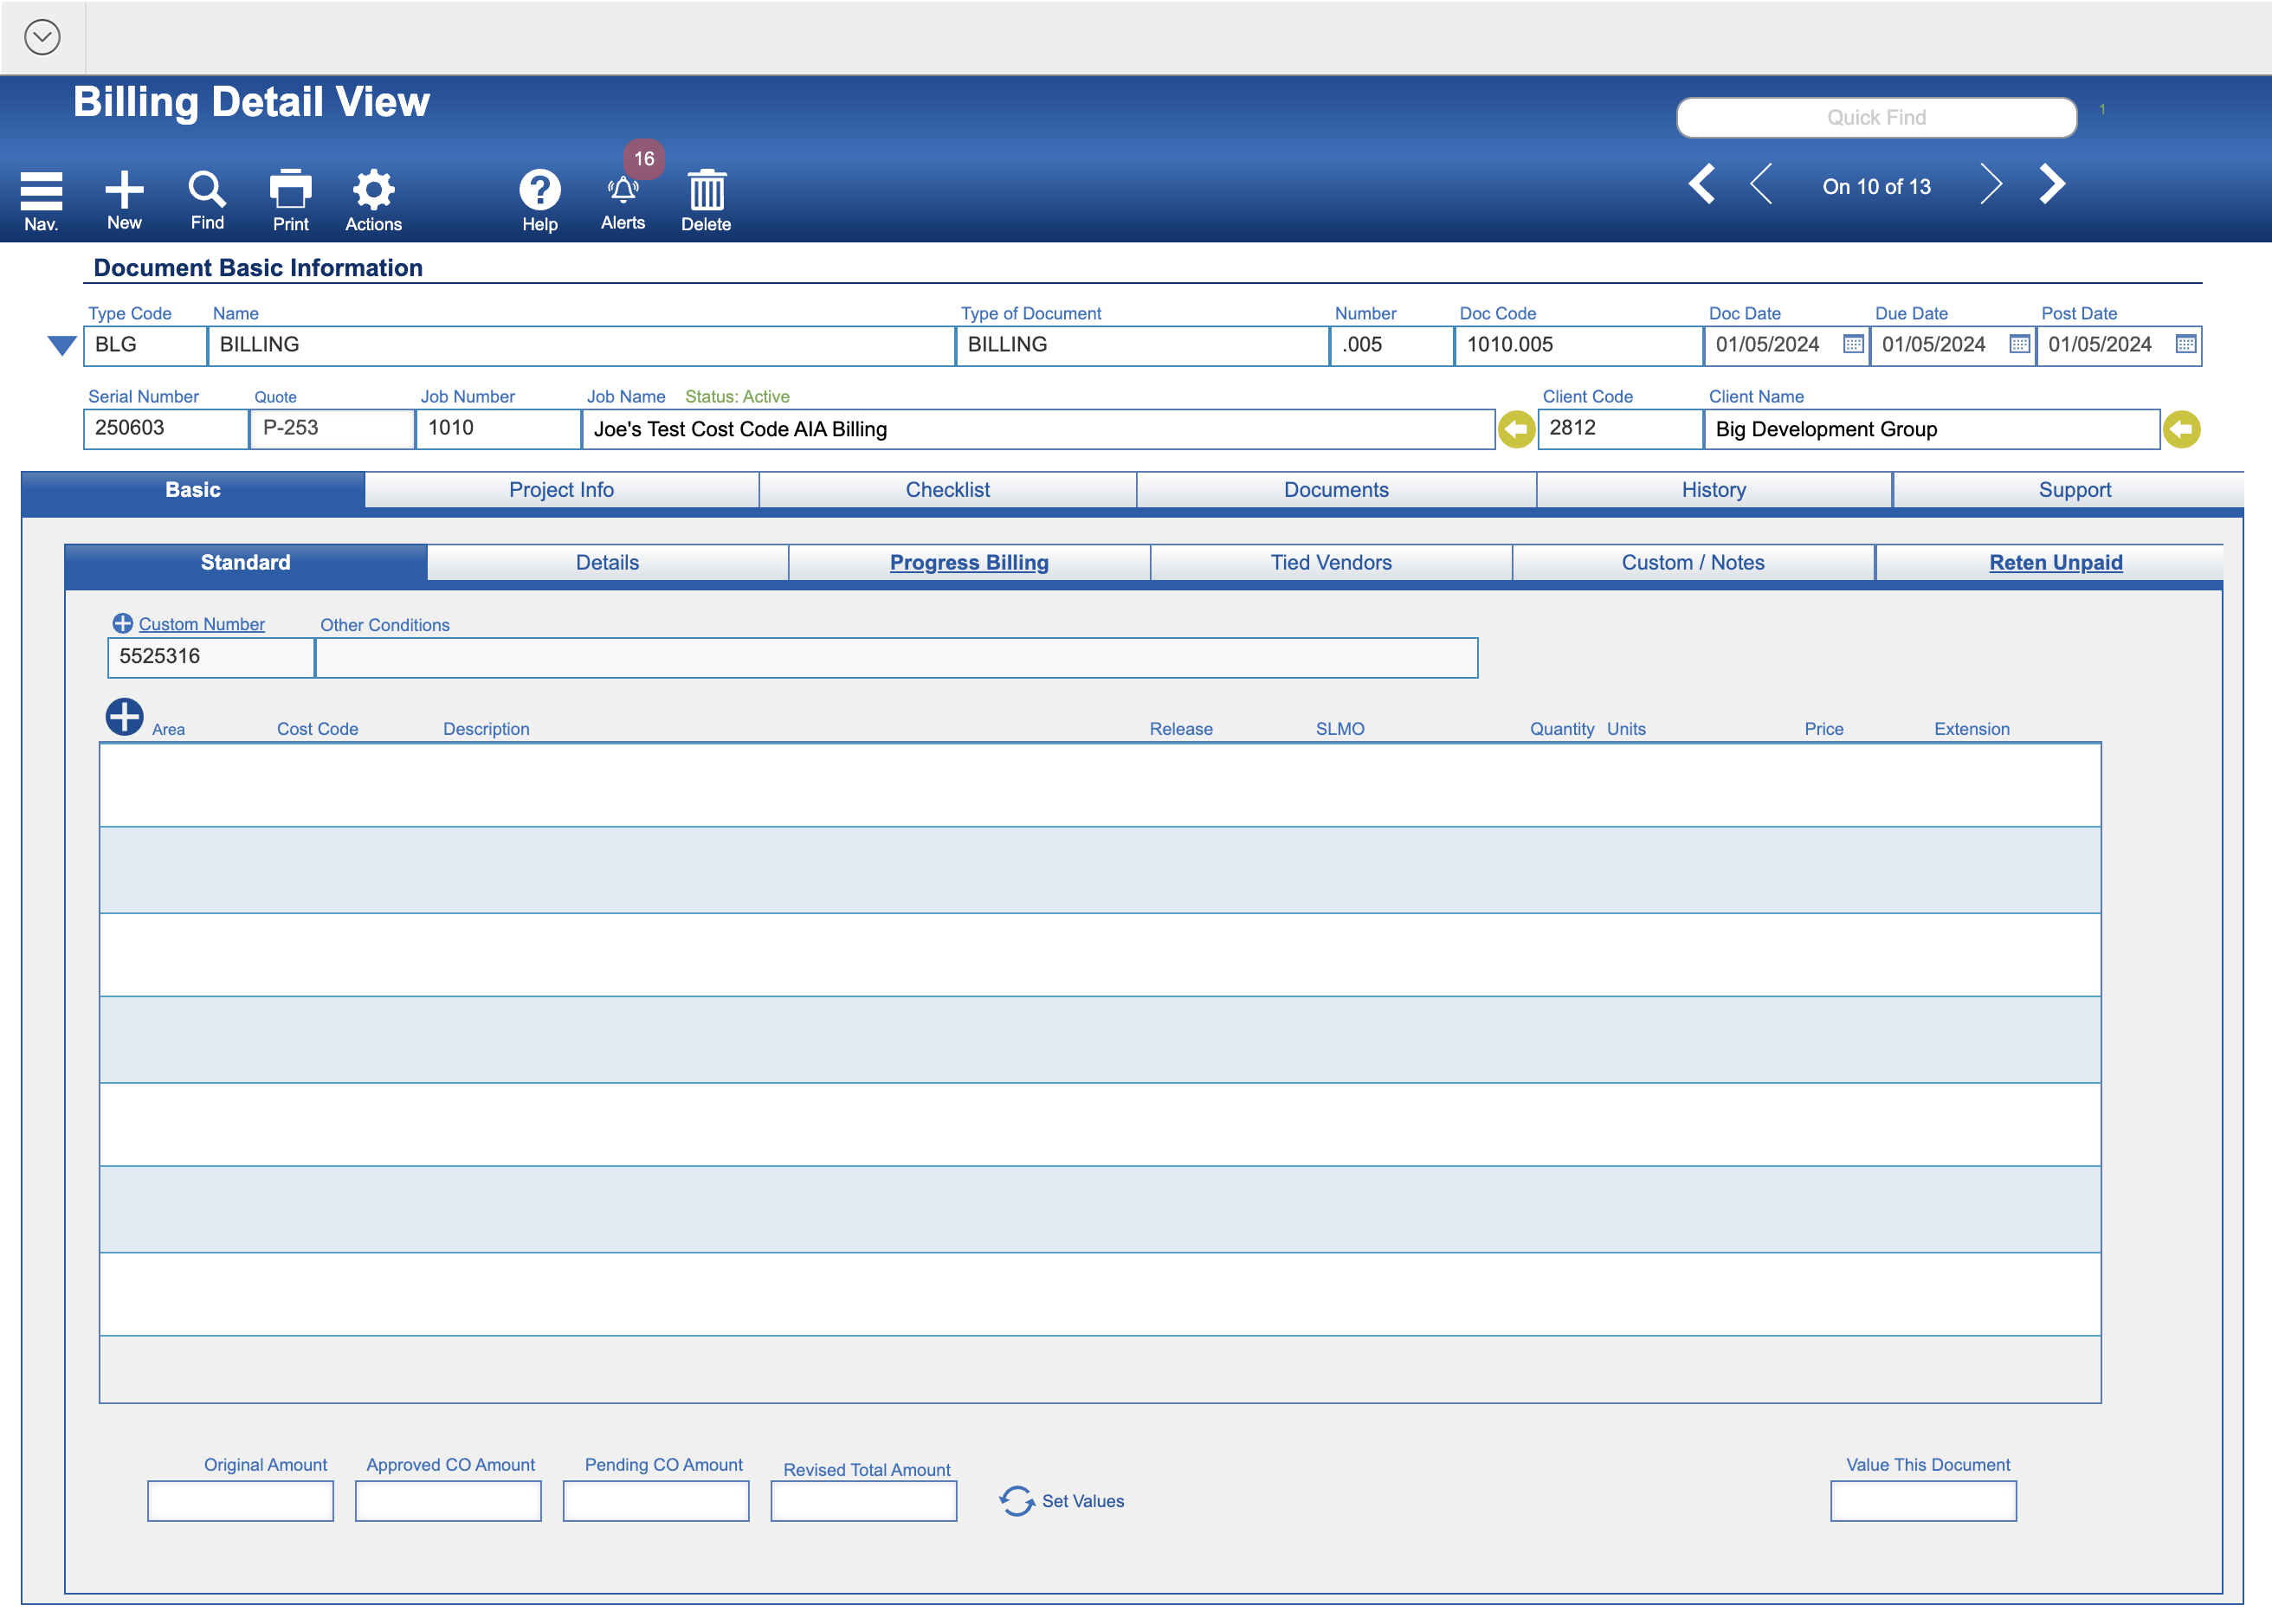Open Doc Date calendar picker
The image size is (2272, 1624).
coord(1853,344)
